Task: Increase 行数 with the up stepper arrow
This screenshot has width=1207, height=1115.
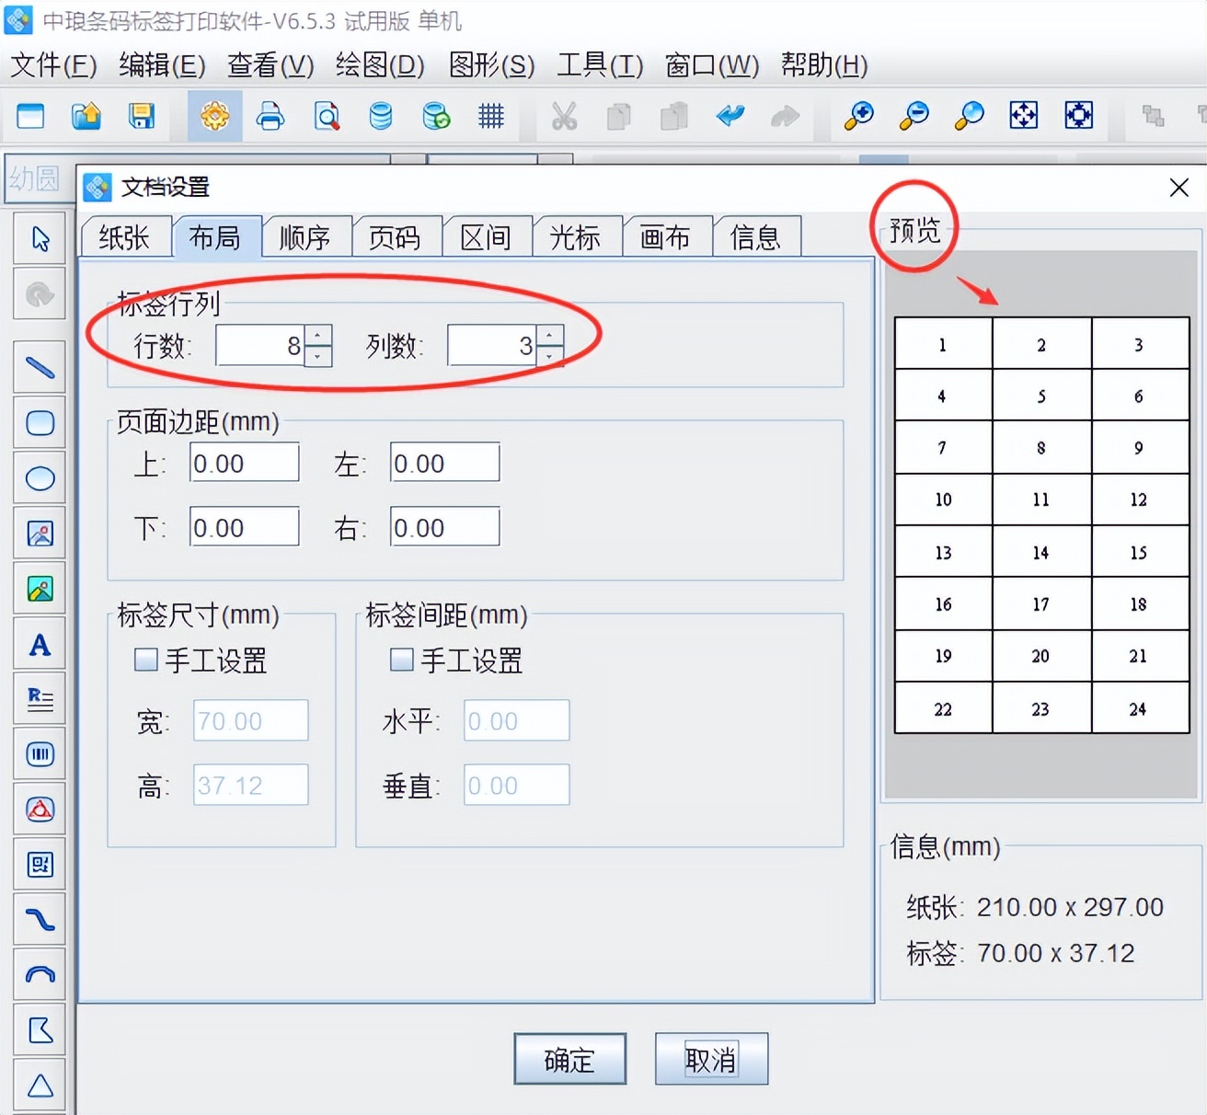Action: click(x=316, y=336)
